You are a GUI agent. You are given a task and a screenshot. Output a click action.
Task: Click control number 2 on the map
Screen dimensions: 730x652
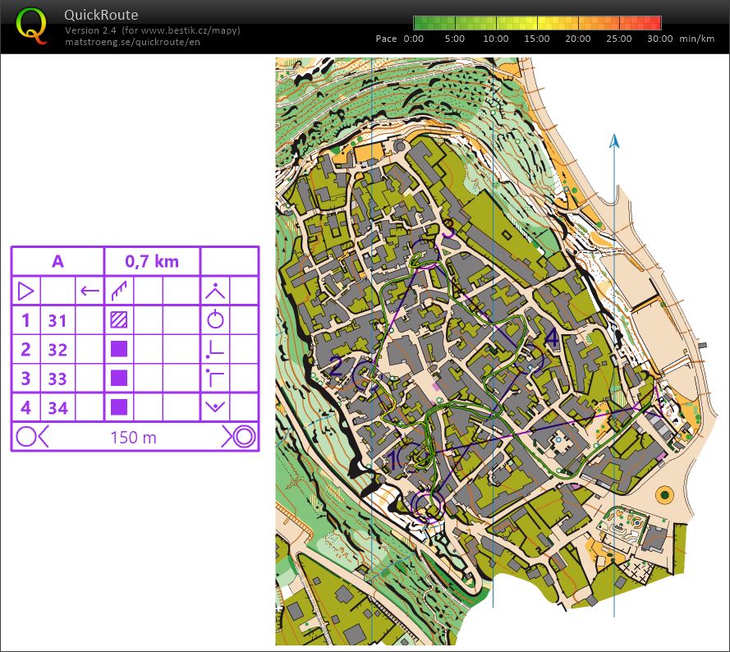[x=336, y=366]
